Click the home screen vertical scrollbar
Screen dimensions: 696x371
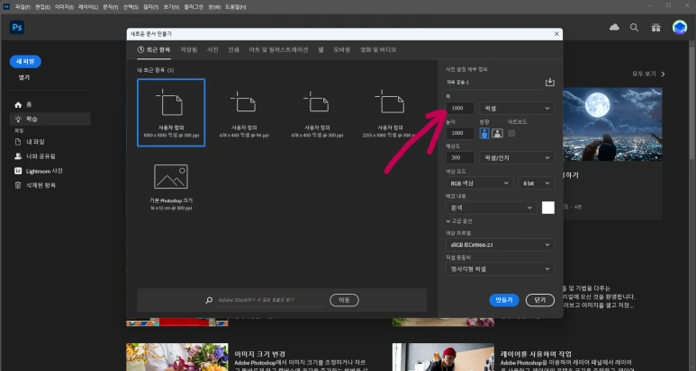tap(692, 102)
